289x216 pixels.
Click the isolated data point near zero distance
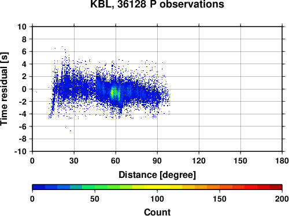(36, 92)
